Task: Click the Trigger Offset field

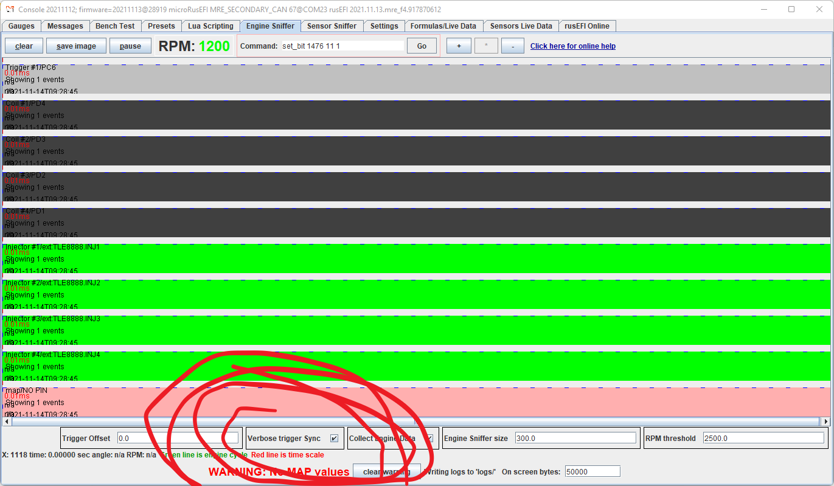Action: coord(178,439)
